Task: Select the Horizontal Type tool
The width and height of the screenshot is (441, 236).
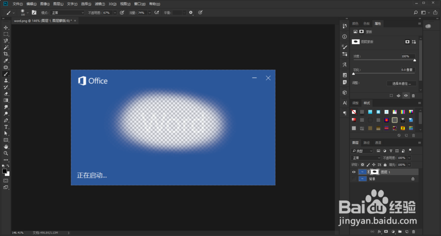Action: tap(6, 127)
